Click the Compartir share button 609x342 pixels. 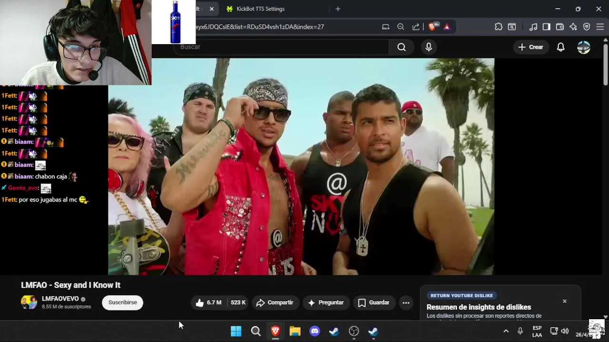(x=275, y=303)
